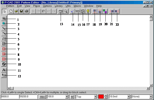This screenshot has width=154, height=100.
Task: Expand the 10.0mil line width dropdown
Action: click(x=129, y=97)
